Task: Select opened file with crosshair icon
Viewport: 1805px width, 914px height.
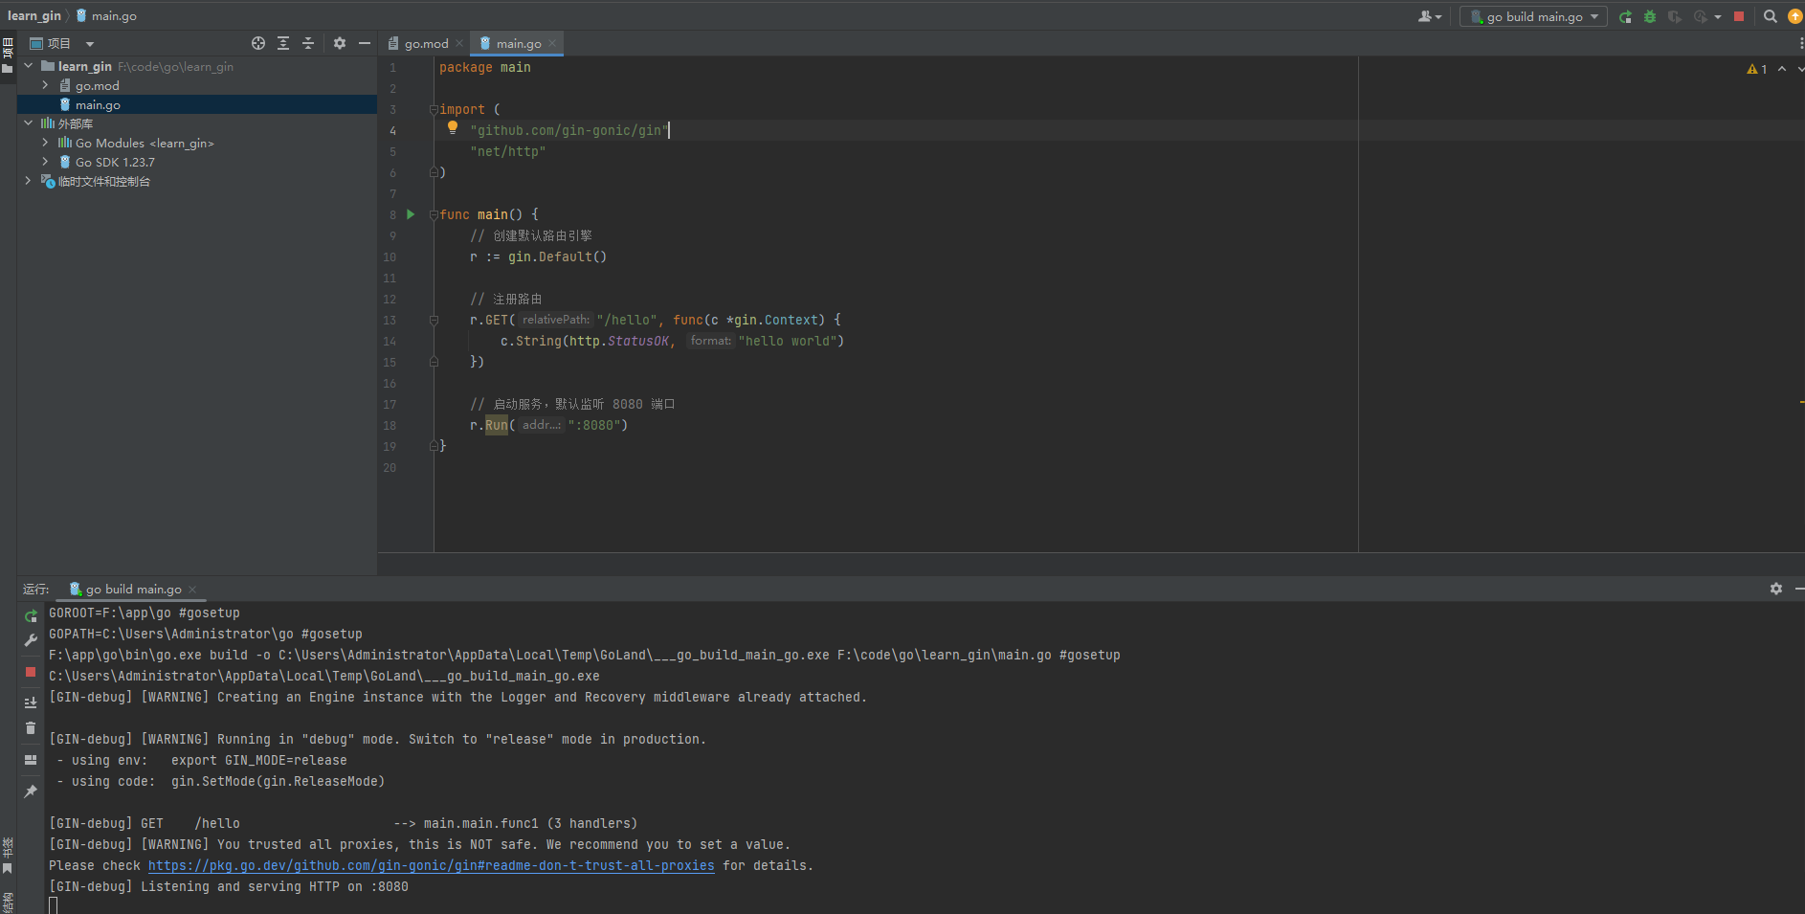Action: click(x=258, y=43)
